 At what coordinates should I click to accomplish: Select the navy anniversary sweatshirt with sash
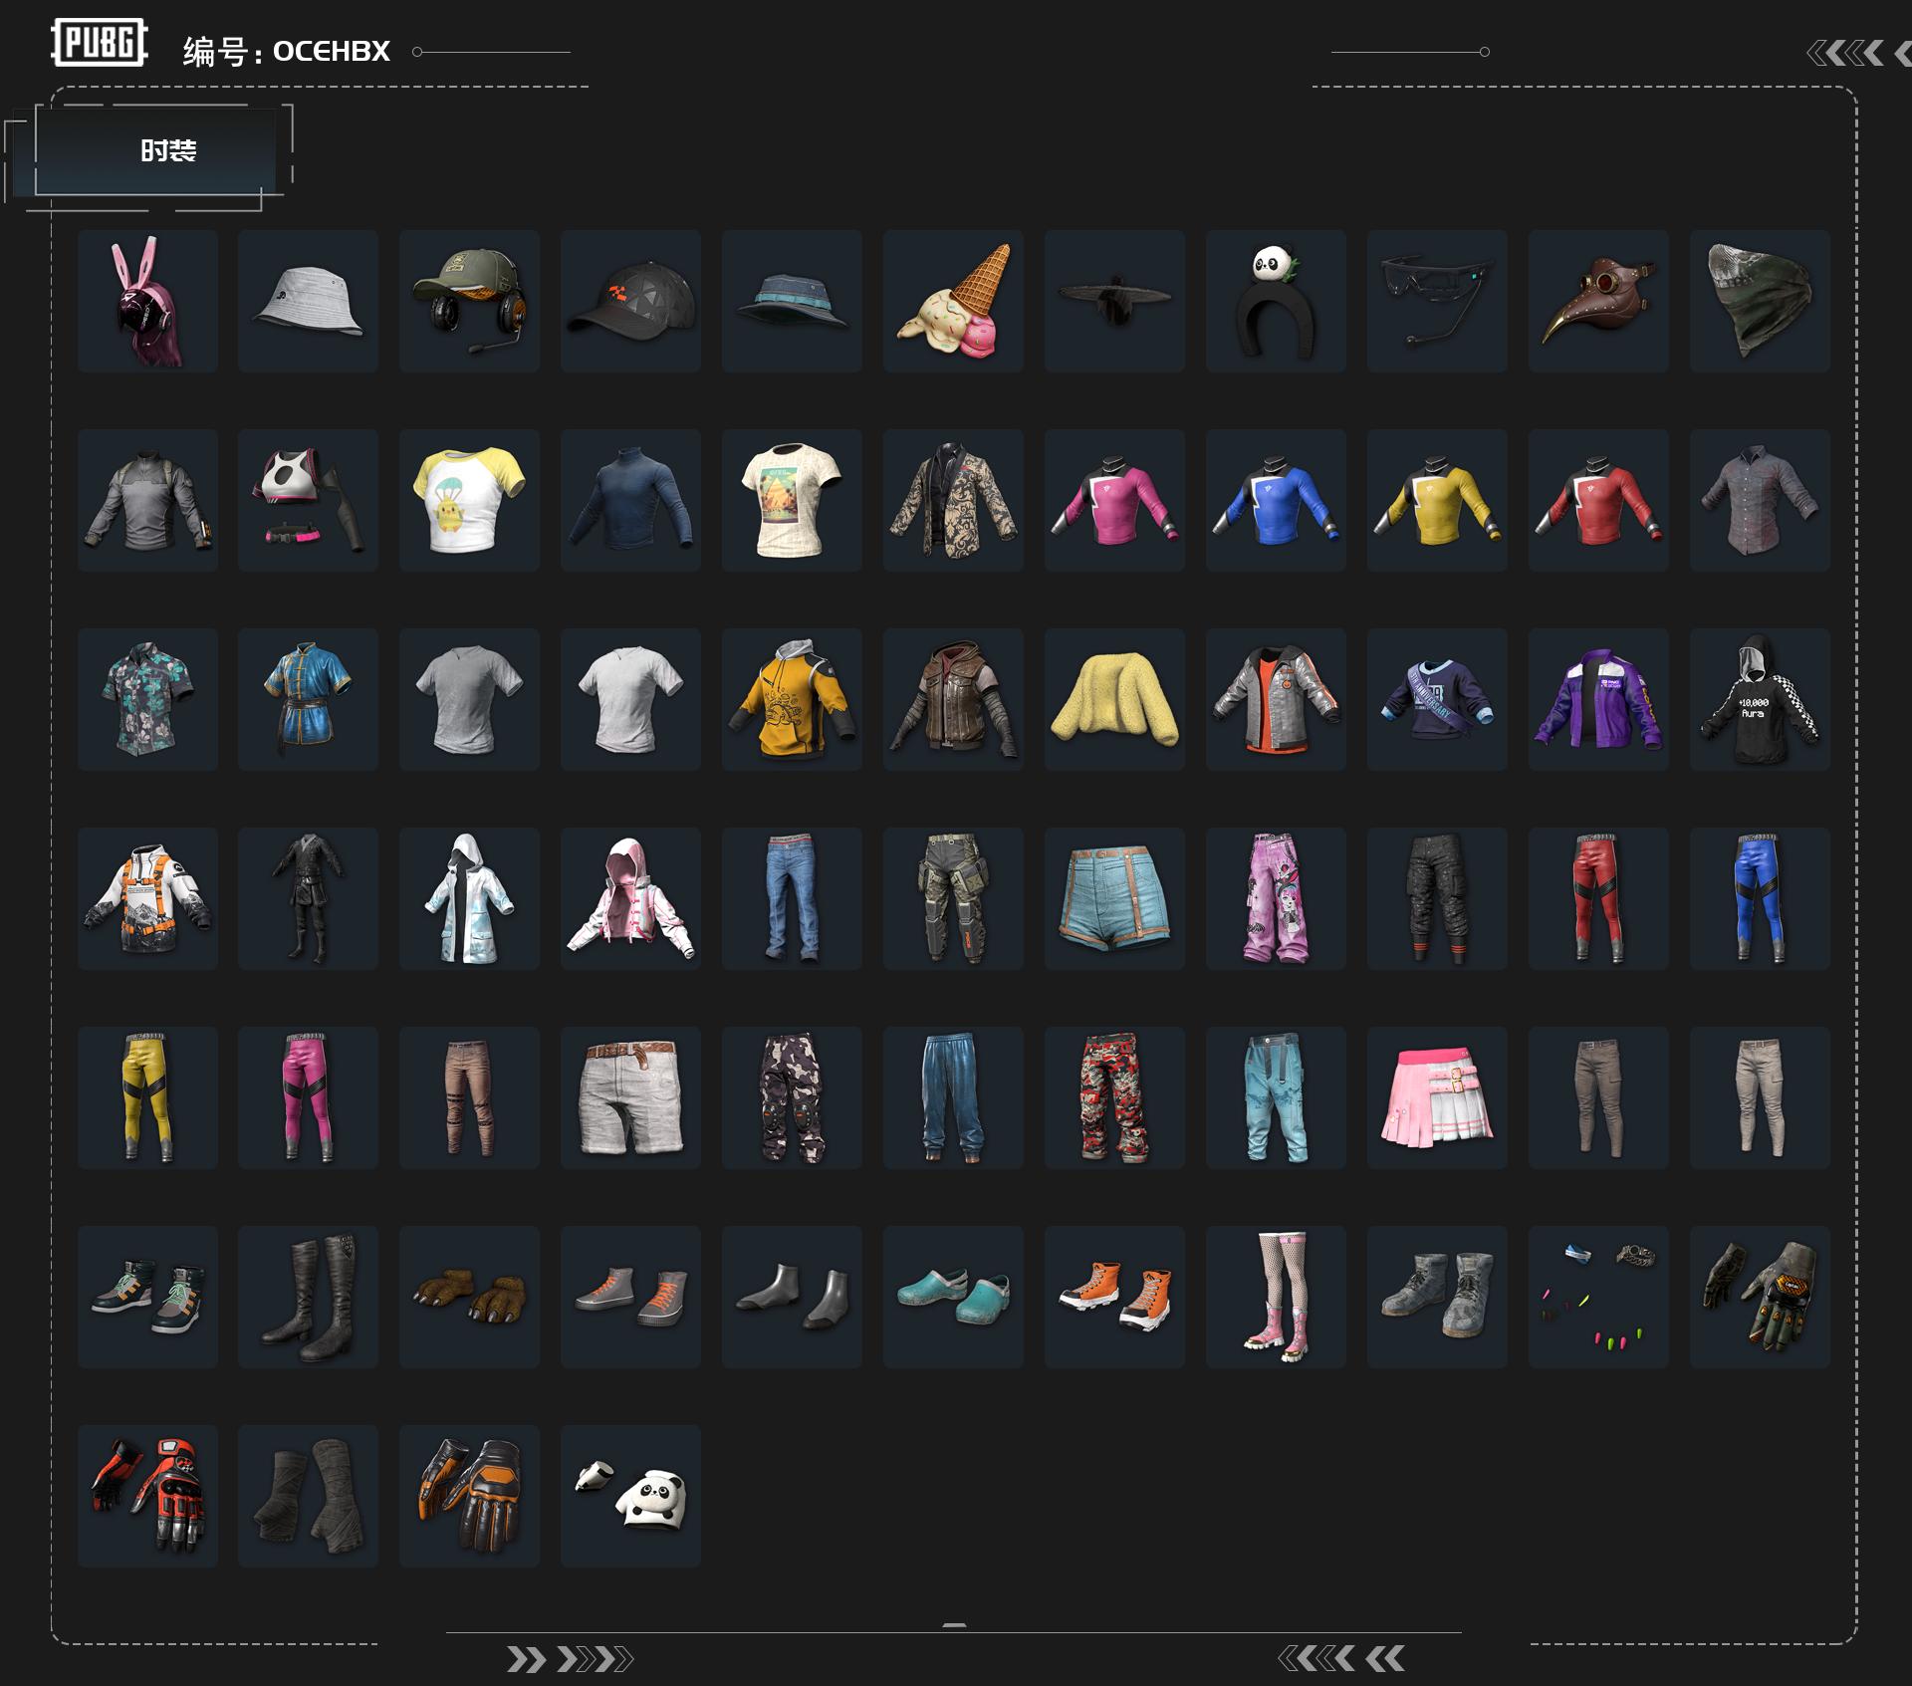[x=1438, y=699]
